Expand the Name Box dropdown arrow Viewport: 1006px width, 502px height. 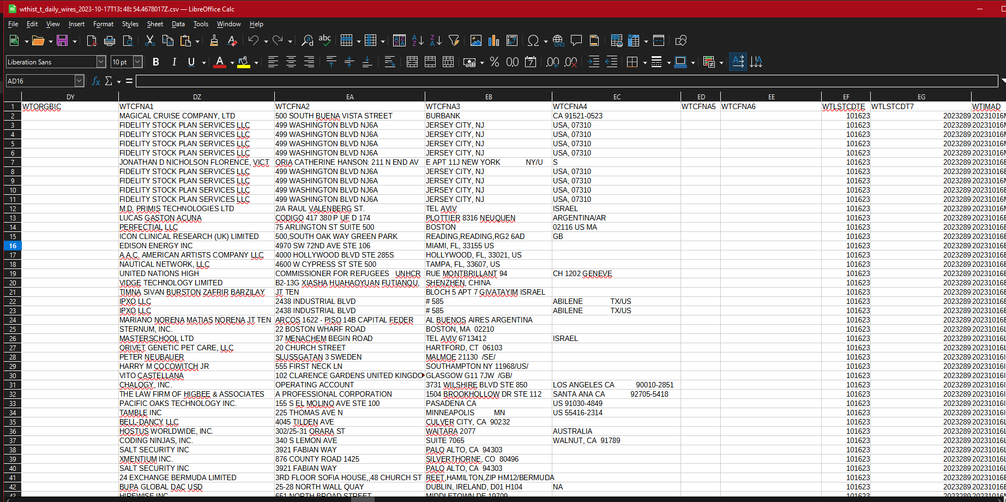[79, 81]
